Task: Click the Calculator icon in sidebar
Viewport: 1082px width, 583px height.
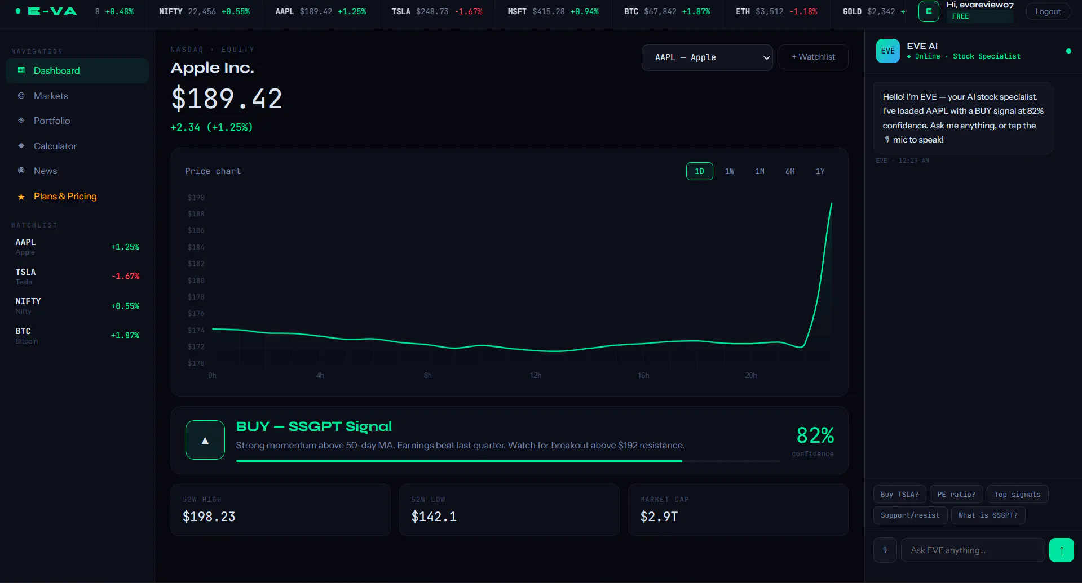Action: pos(21,146)
